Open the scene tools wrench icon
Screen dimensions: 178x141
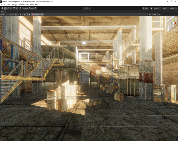pos(147,14)
